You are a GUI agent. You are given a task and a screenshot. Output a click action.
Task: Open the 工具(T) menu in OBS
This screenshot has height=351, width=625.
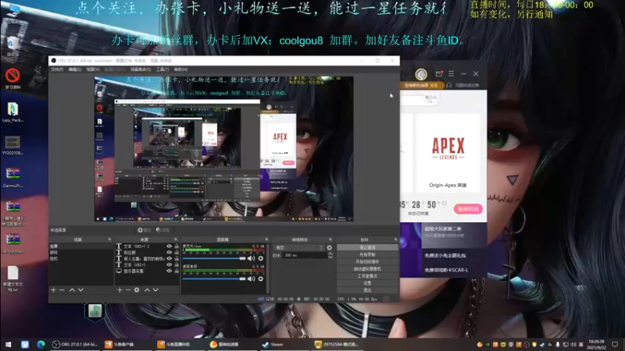[162, 69]
